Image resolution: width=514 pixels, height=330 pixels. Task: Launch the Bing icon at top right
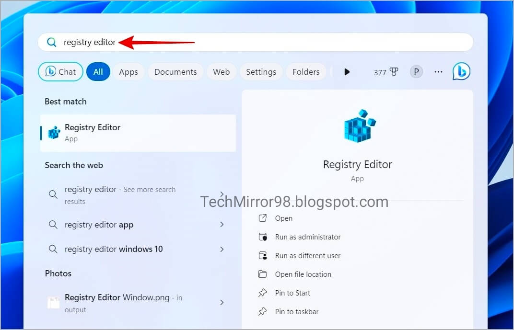tap(461, 71)
